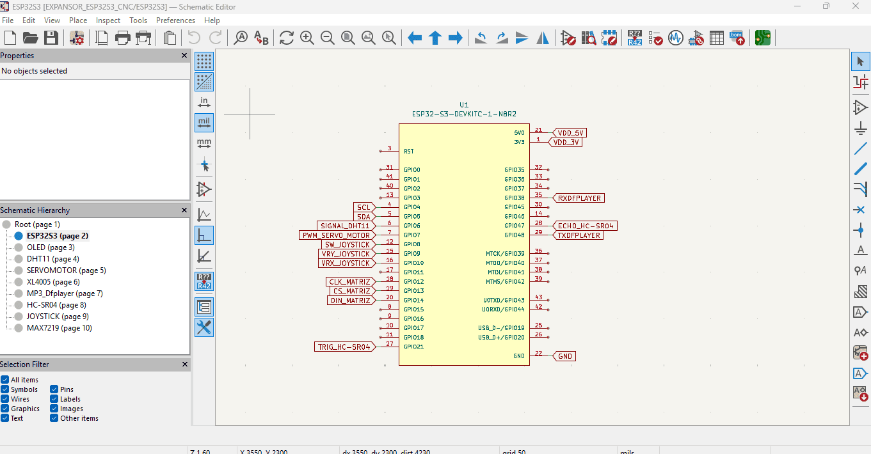Open the OLED (page 3) sheet
This screenshot has width=871, height=454.
51,247
